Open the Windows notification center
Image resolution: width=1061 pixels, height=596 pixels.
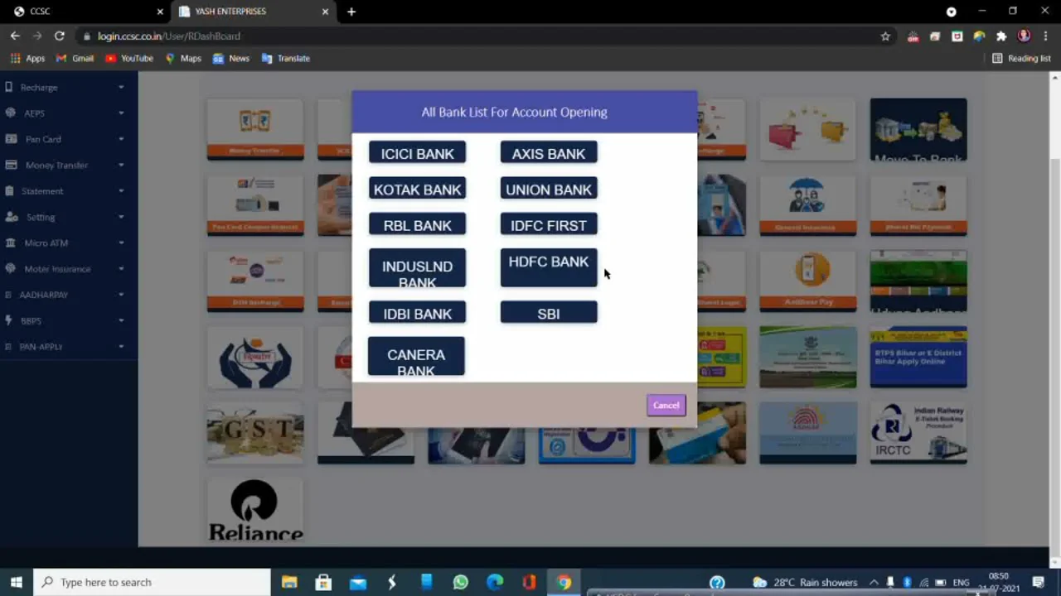(1038, 582)
